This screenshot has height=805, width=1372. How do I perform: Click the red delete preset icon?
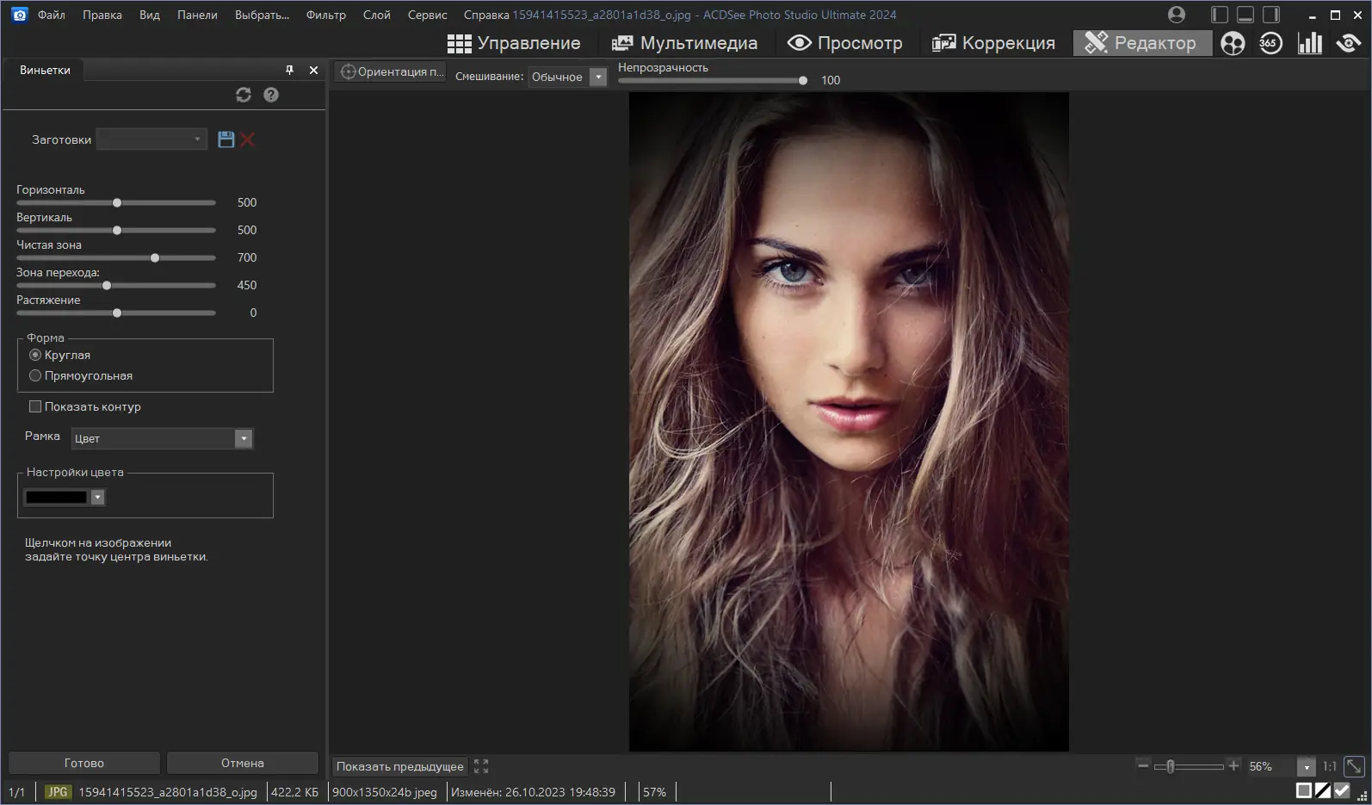[248, 139]
